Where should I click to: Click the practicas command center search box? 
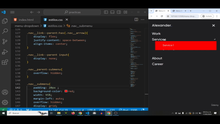pos(72,12)
